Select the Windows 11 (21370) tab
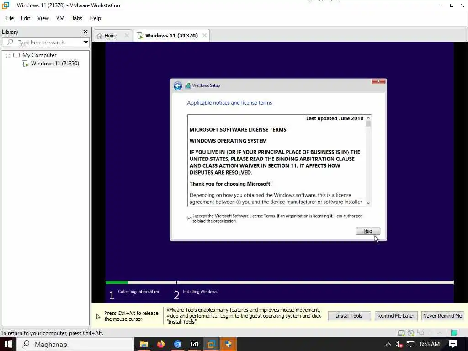The image size is (468, 351). point(171,36)
